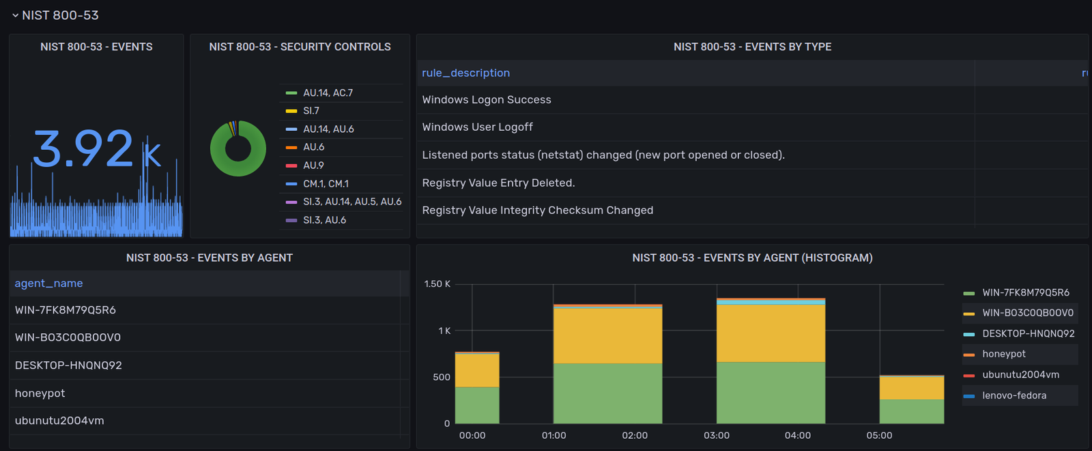Image resolution: width=1092 pixels, height=451 pixels.
Task: Open NIST 800-53 - EVENTS panel title menu
Action: (96, 47)
